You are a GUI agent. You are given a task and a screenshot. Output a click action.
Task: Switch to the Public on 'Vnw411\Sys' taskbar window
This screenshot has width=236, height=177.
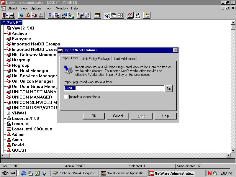pos(76,173)
